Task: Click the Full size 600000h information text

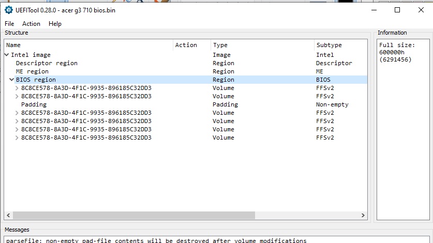Action: (397, 52)
